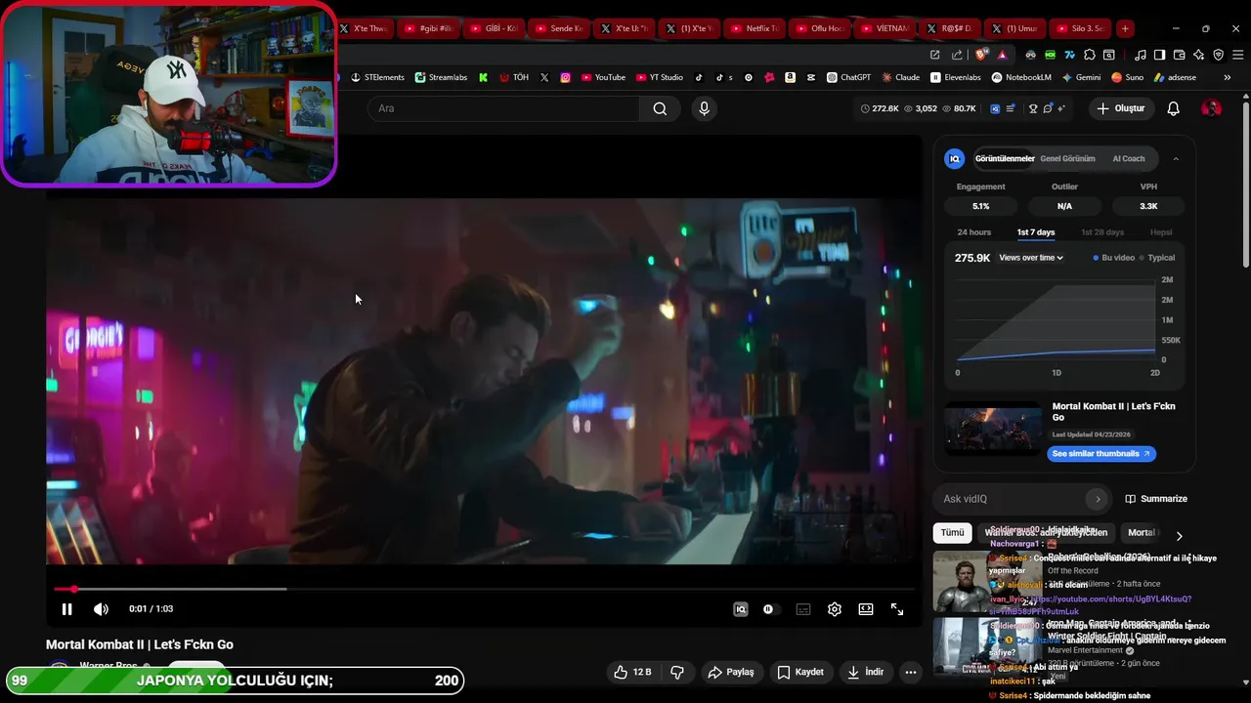Dislike the video with thumbs down
This screenshot has height=703, width=1251.
676,672
